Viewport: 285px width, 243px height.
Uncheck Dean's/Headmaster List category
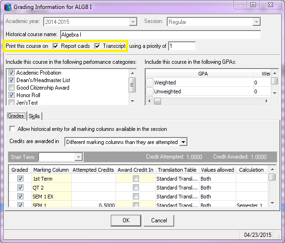(x=11, y=80)
